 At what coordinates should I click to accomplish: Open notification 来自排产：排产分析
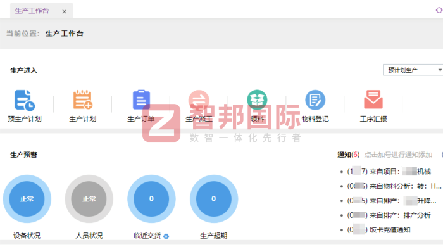coord(389,215)
